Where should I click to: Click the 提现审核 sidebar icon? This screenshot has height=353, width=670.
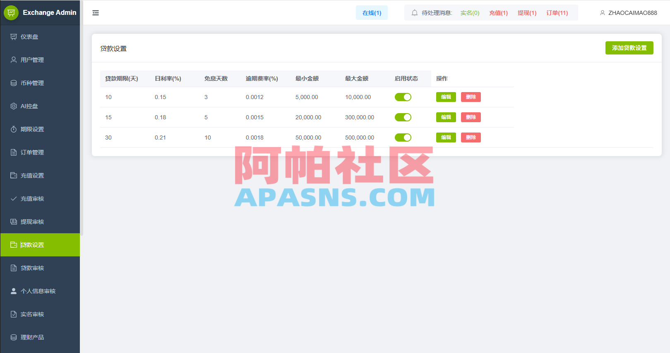pyautogui.click(x=14, y=222)
